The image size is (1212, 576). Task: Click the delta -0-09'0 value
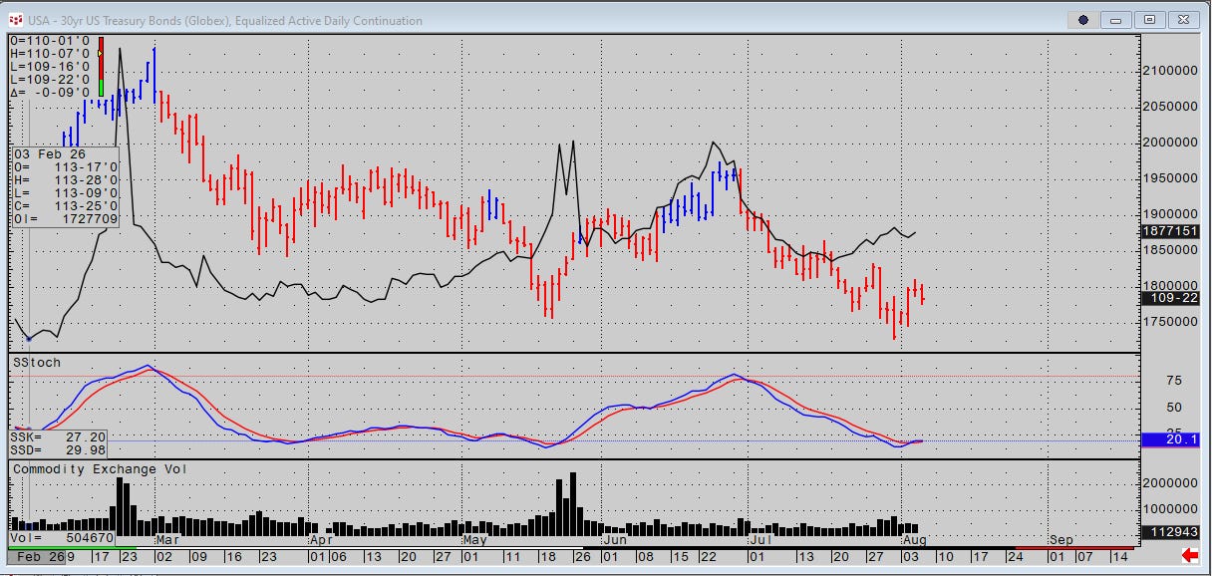click(50, 93)
